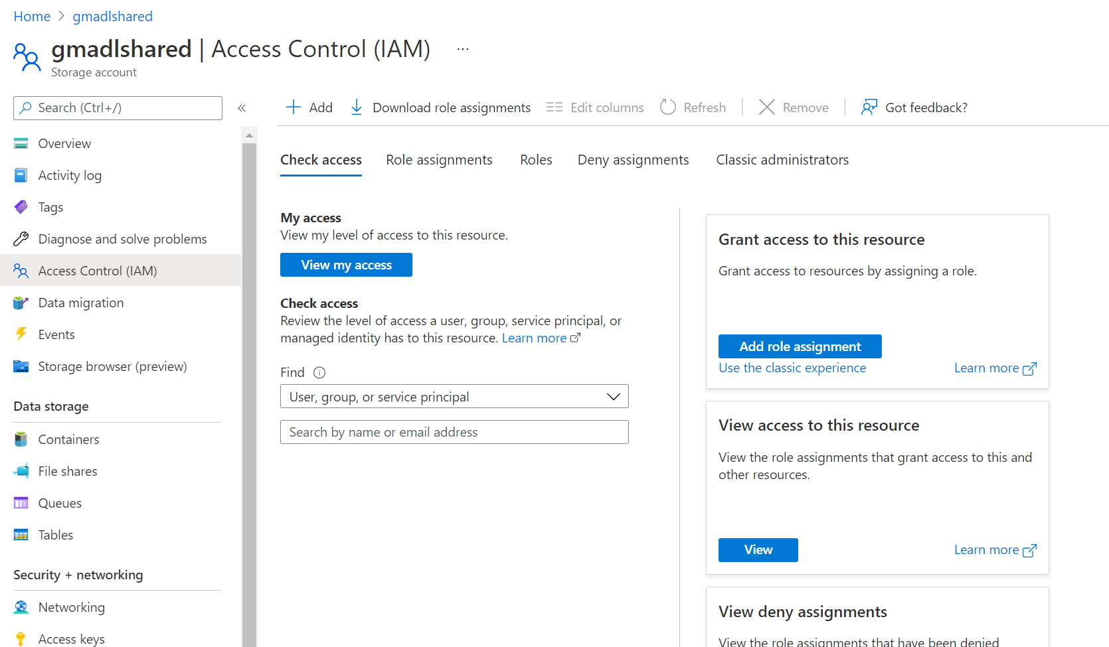Click the Refresh circular icon
Viewport: 1109px width, 647px height.
click(x=668, y=107)
